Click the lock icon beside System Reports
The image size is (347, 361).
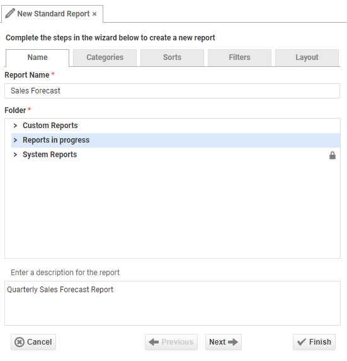pos(333,155)
